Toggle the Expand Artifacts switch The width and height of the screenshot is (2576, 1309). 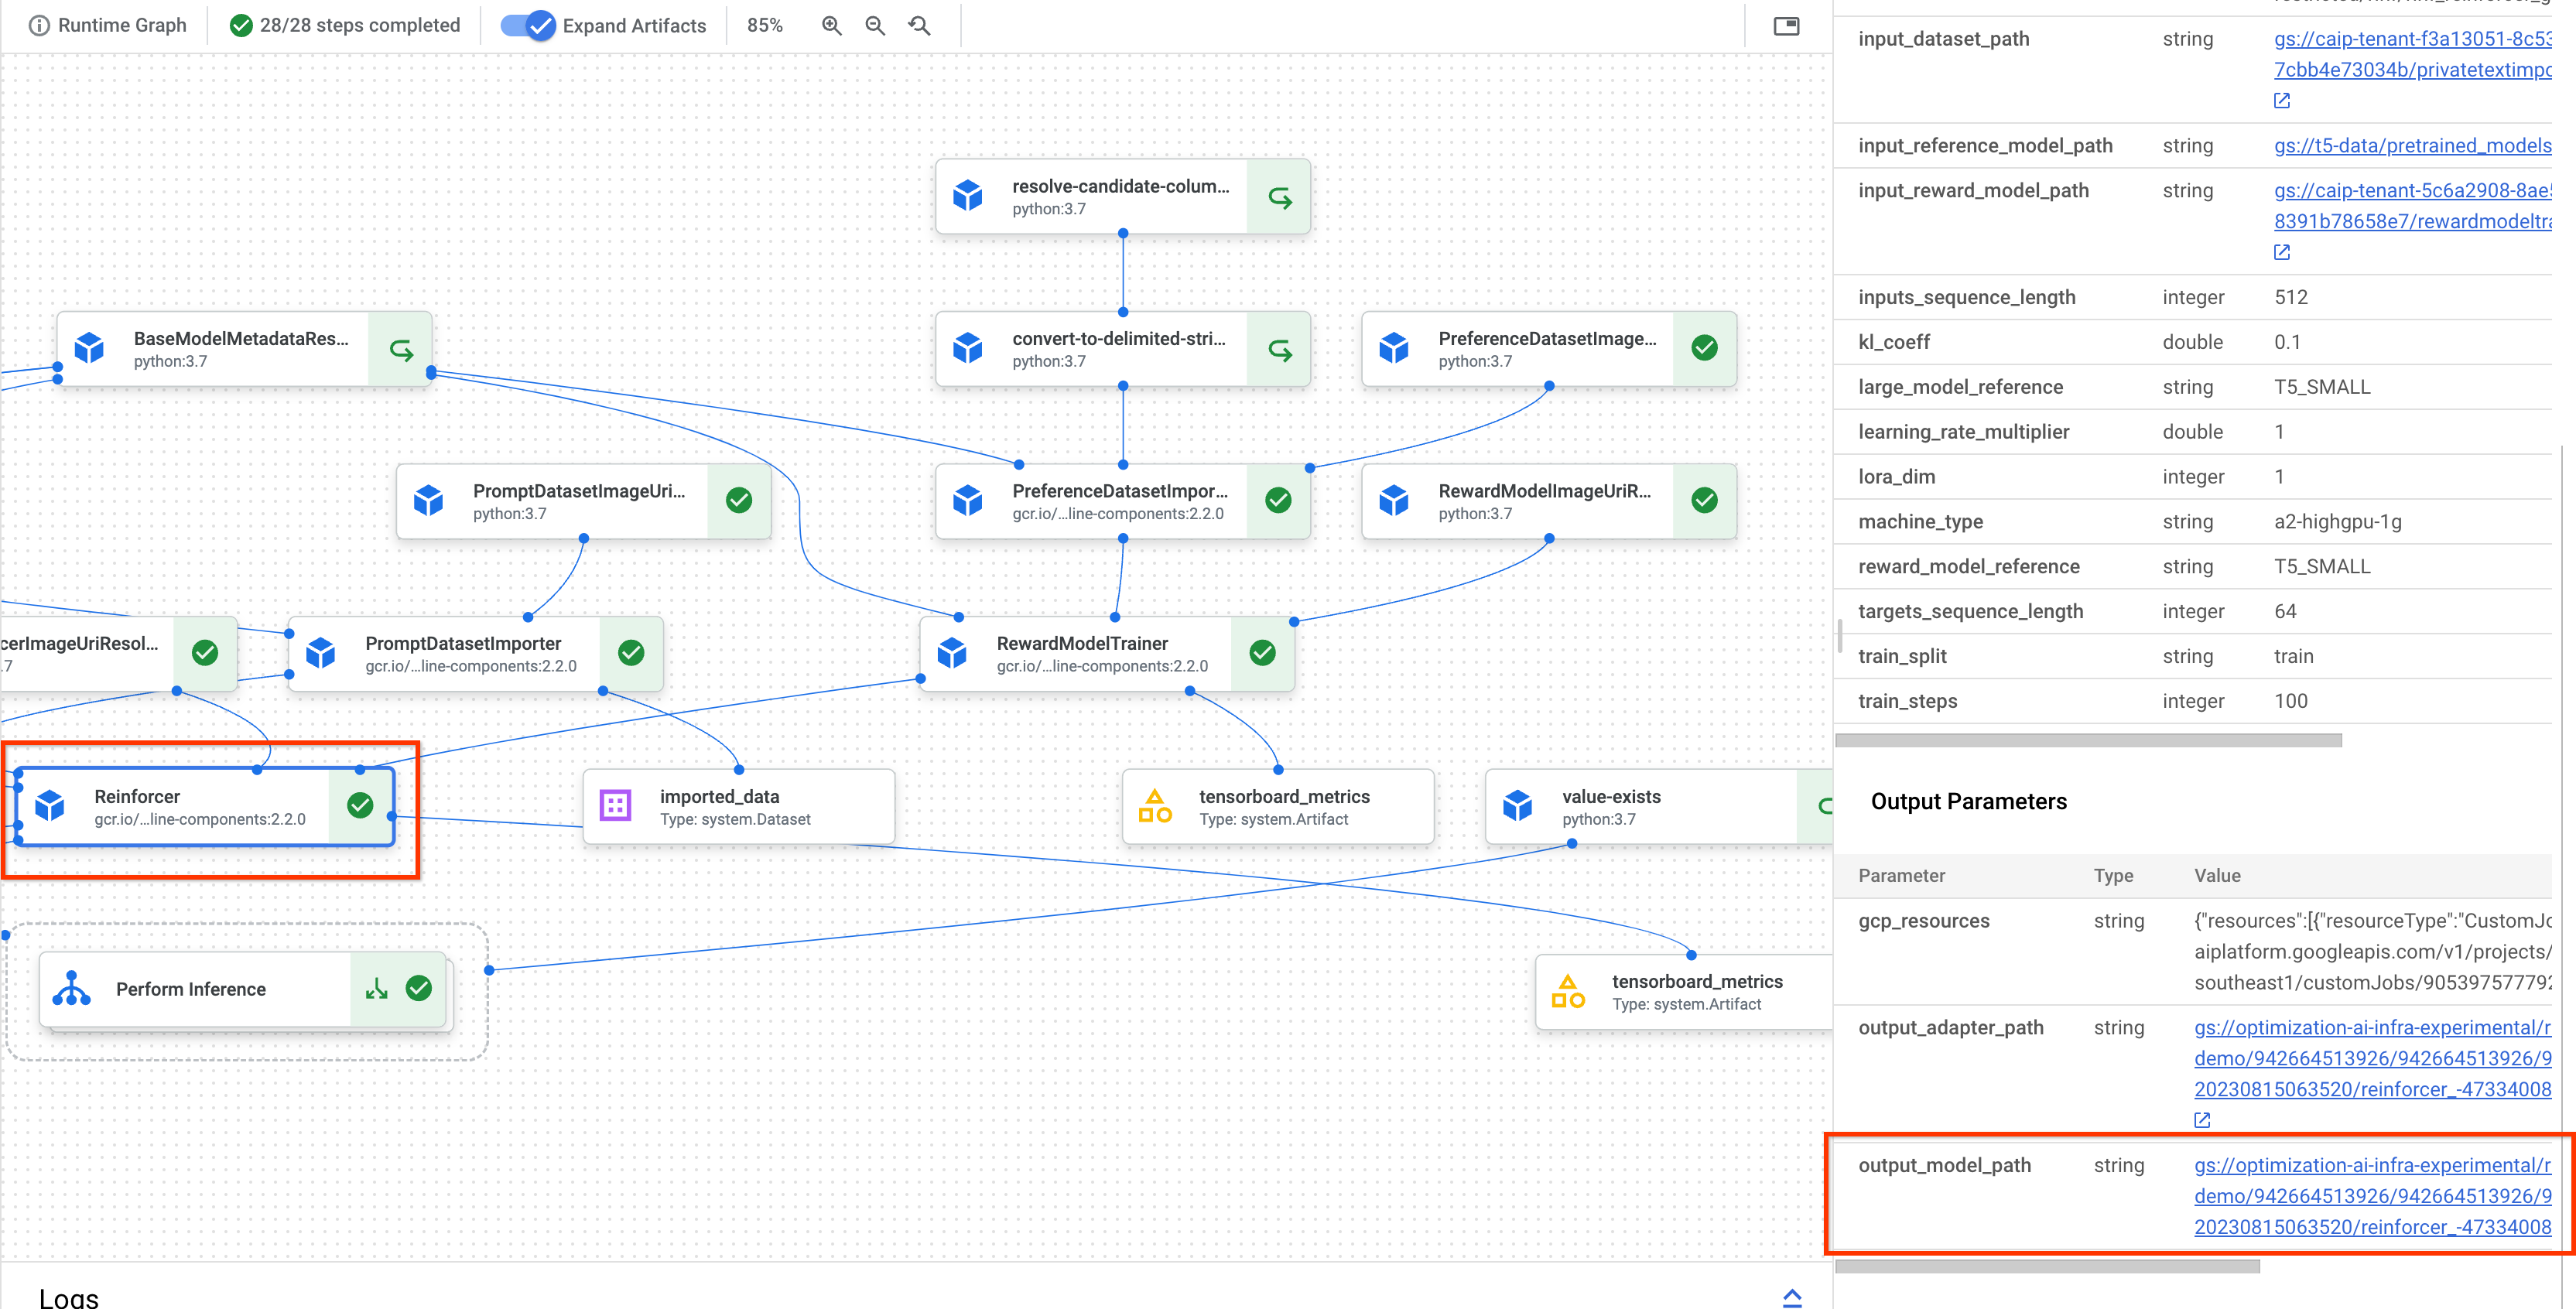pyautogui.click(x=527, y=26)
